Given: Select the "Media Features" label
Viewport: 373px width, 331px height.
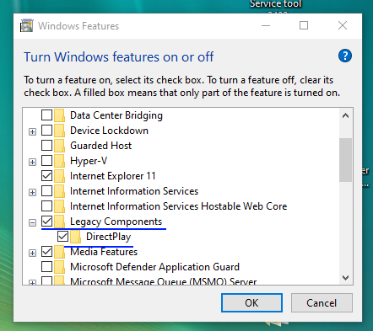Looking at the screenshot, I should pyautogui.click(x=104, y=252).
